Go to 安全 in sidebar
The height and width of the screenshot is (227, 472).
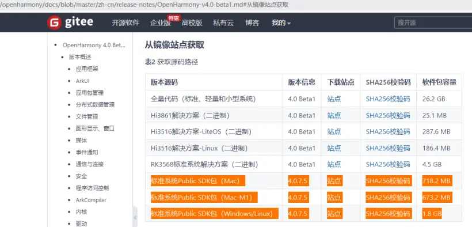pos(81,176)
